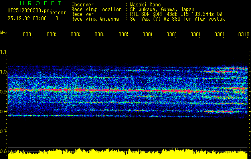
Task: Click the 'meteor' label
Action: [x=58, y=13]
